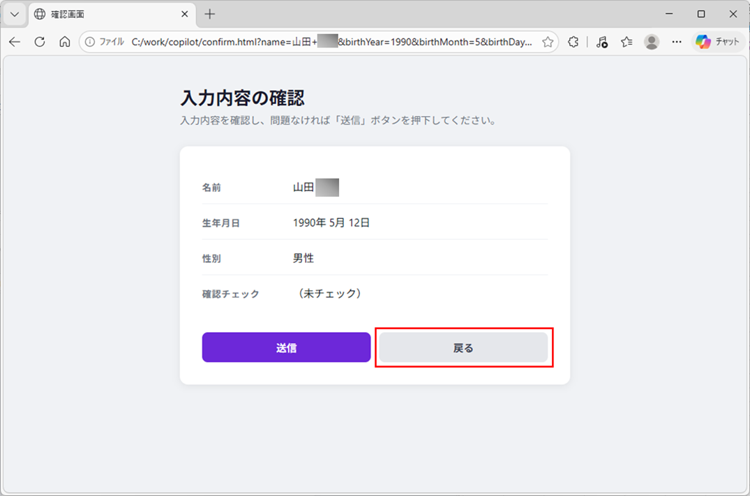This screenshot has width=750, height=496.
Task: Open the Favorites list icon
Action: click(627, 42)
